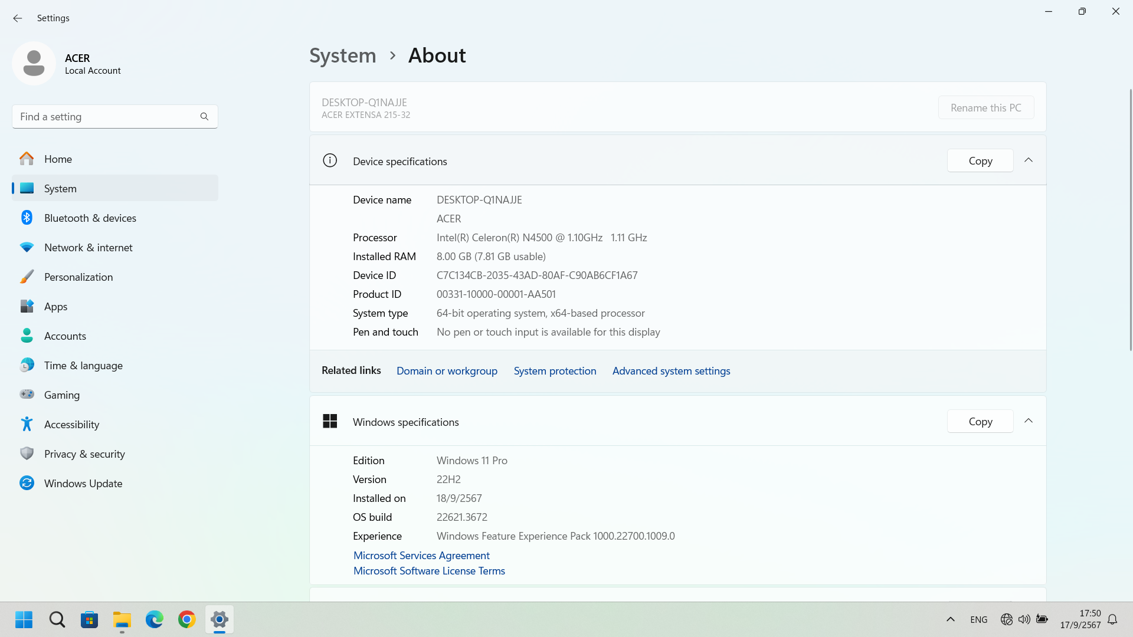Click the Privacy & security shield icon
The image size is (1133, 637).
27,454
